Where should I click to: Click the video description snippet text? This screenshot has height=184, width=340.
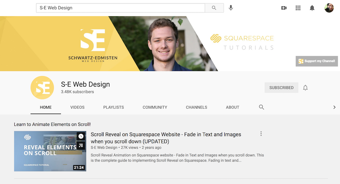[x=177, y=158]
